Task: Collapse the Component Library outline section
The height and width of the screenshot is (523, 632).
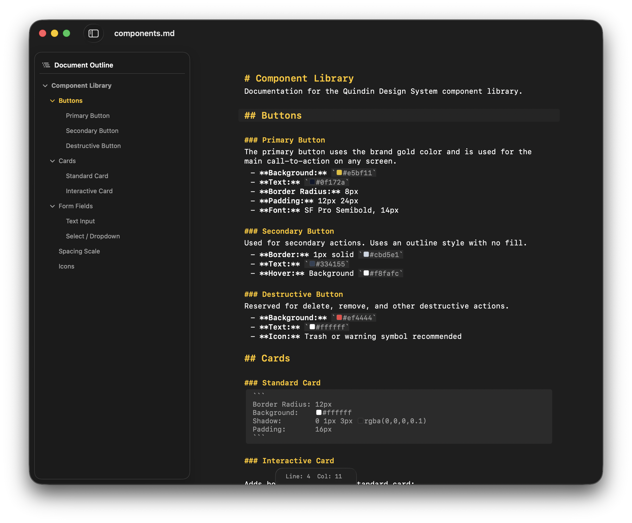Action: [45, 85]
